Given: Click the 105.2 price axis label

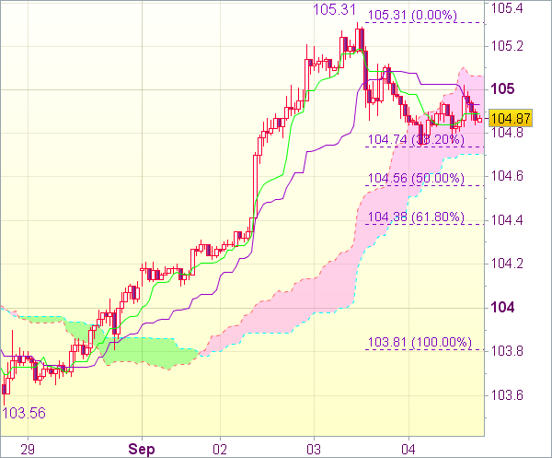Looking at the screenshot, I should coord(507,46).
